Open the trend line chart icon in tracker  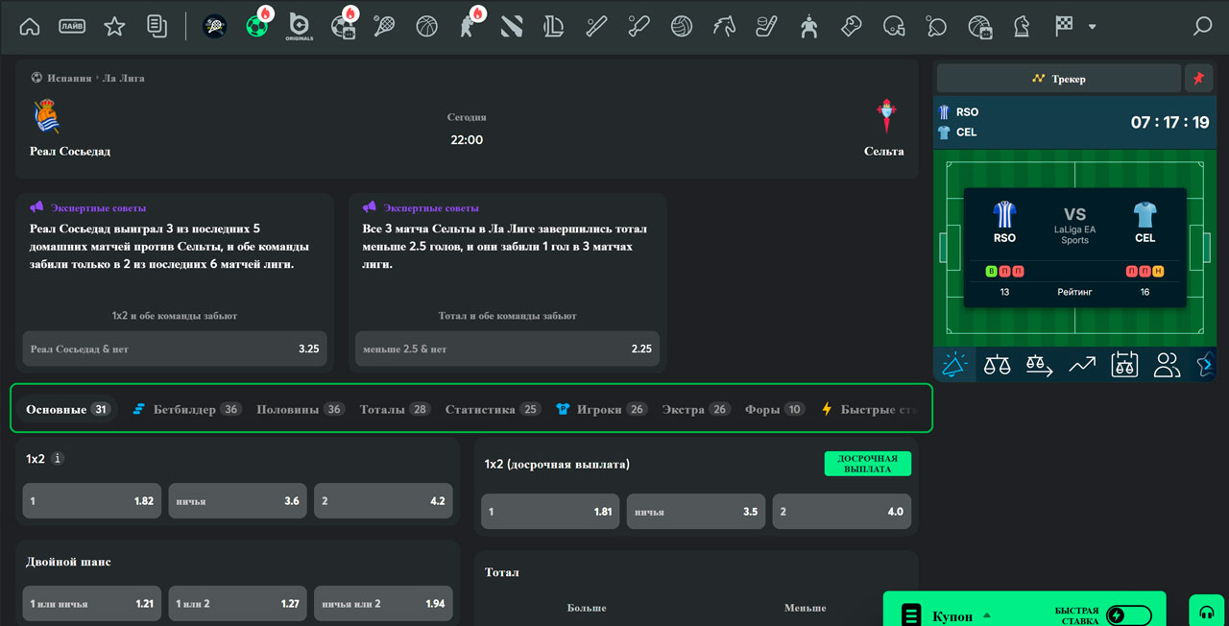click(x=1082, y=365)
